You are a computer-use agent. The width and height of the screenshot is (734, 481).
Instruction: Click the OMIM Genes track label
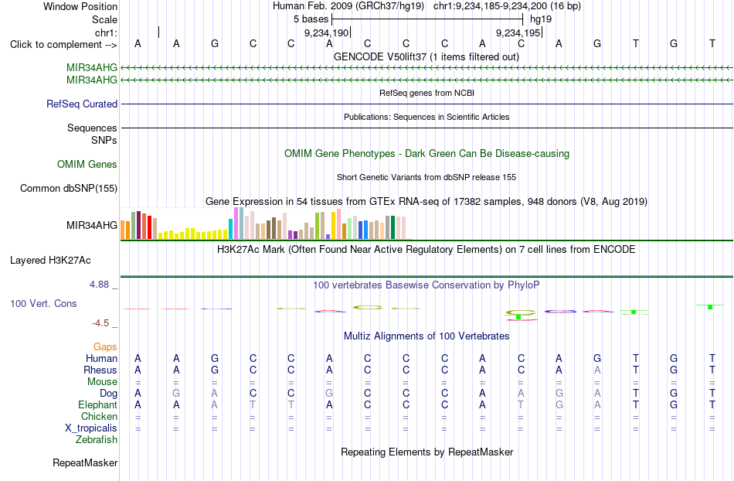click(x=87, y=165)
